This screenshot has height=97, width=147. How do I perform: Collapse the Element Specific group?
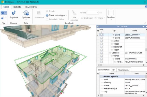(101, 76)
